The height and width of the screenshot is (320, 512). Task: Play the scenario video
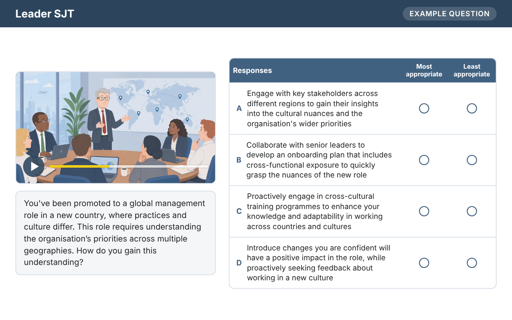click(34, 166)
